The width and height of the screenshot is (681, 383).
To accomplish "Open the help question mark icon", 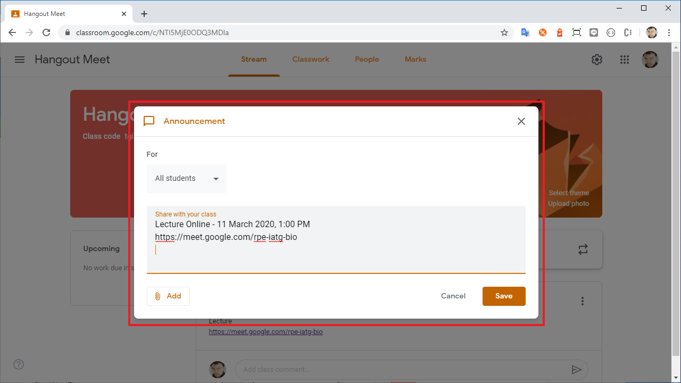I will [x=19, y=364].
